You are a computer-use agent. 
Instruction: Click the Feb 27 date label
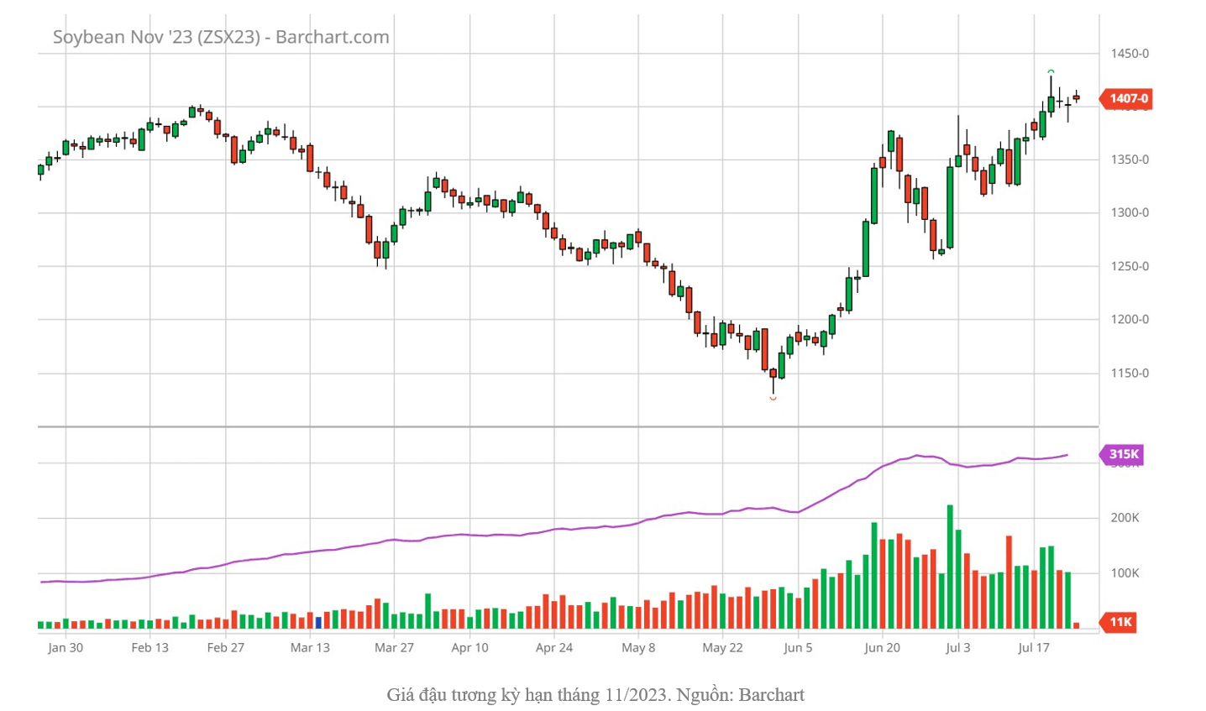226,647
